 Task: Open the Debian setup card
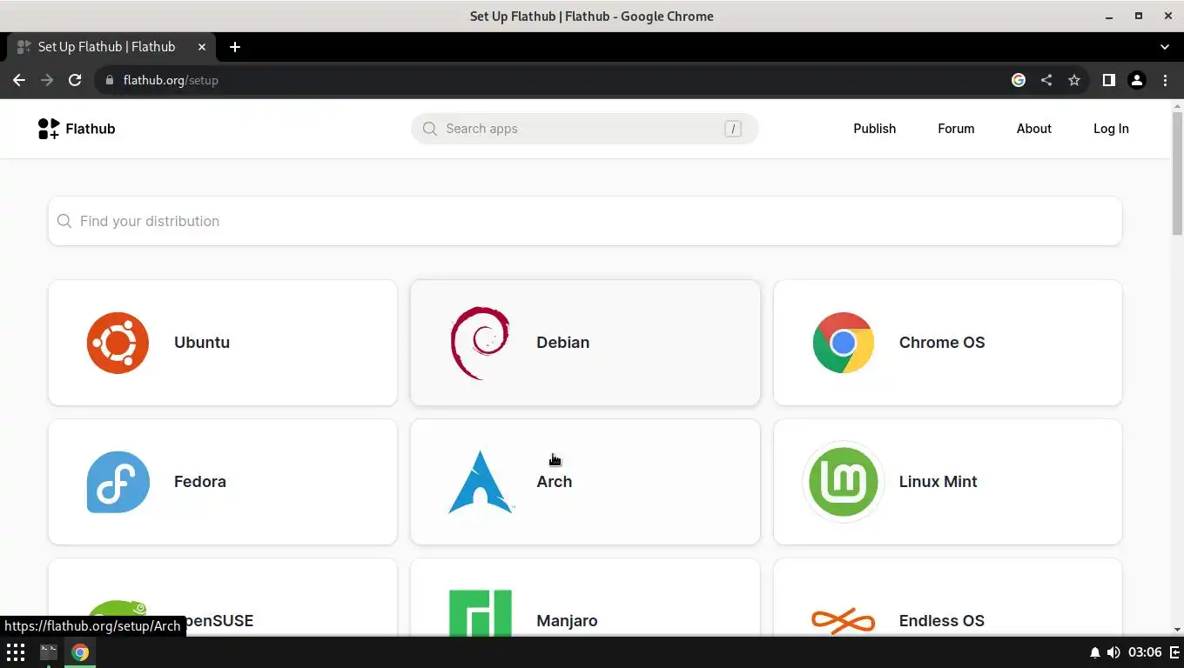(585, 343)
